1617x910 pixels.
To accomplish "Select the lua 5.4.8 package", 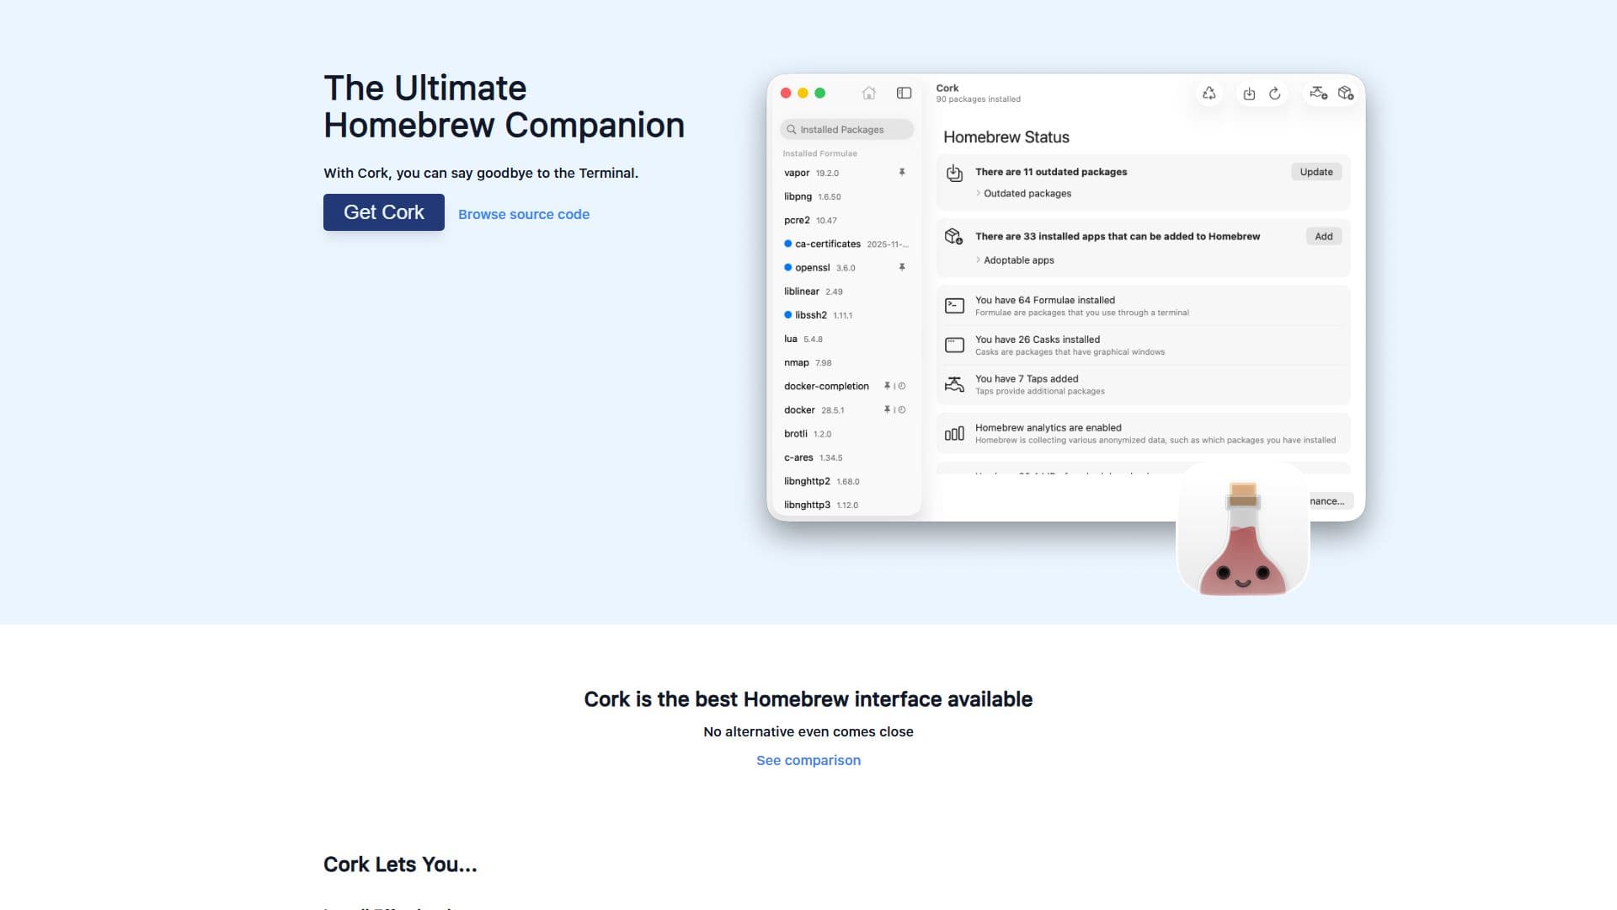I will tap(845, 339).
